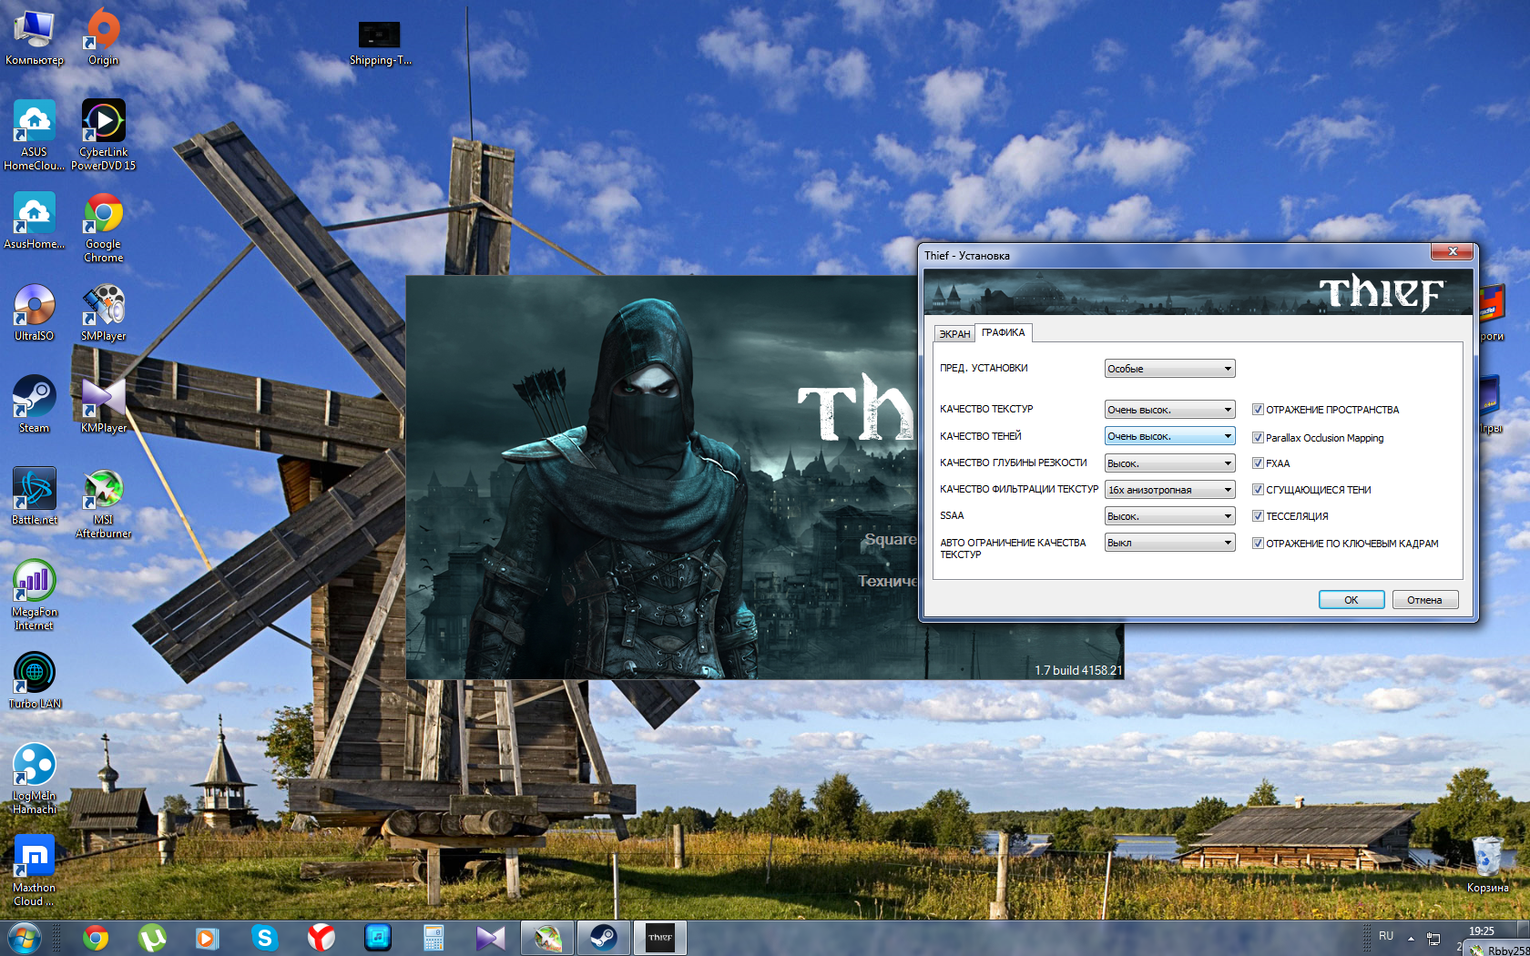Switch to the ЭКРАН tab
This screenshot has height=956, width=1530.
[x=954, y=334]
